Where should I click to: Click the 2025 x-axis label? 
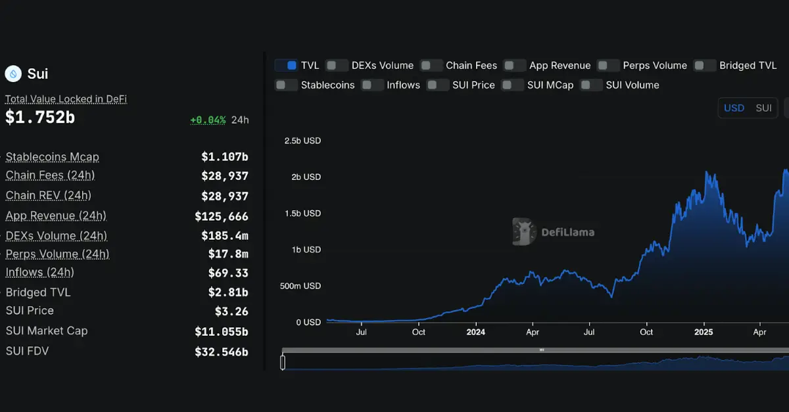pos(704,332)
